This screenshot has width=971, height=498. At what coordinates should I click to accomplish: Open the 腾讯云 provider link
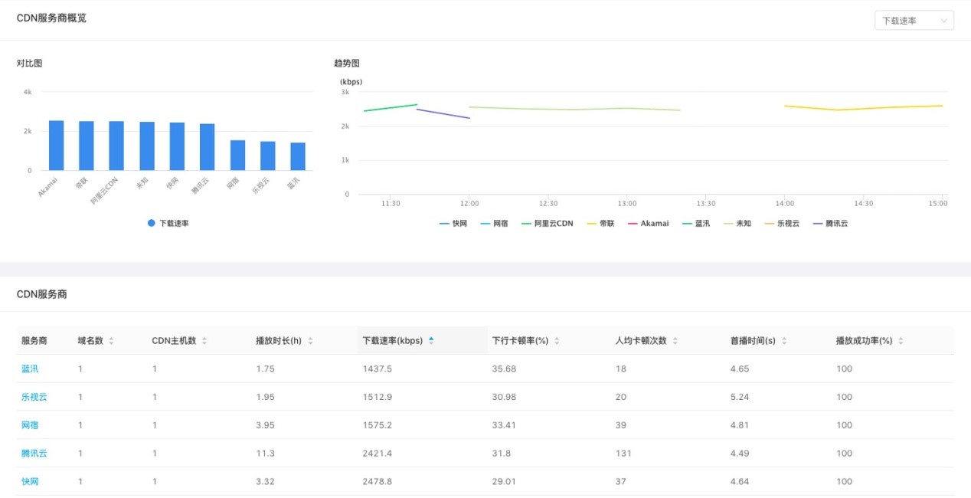coord(34,454)
